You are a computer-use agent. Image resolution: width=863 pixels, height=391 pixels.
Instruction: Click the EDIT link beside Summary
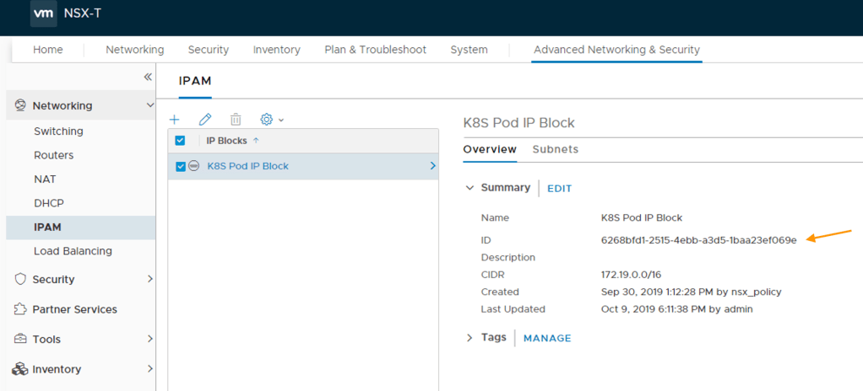[x=559, y=189]
